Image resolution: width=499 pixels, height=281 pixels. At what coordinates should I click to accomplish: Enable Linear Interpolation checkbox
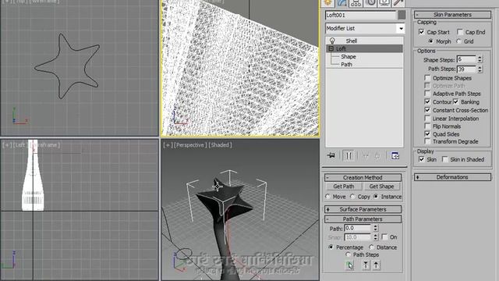click(427, 118)
